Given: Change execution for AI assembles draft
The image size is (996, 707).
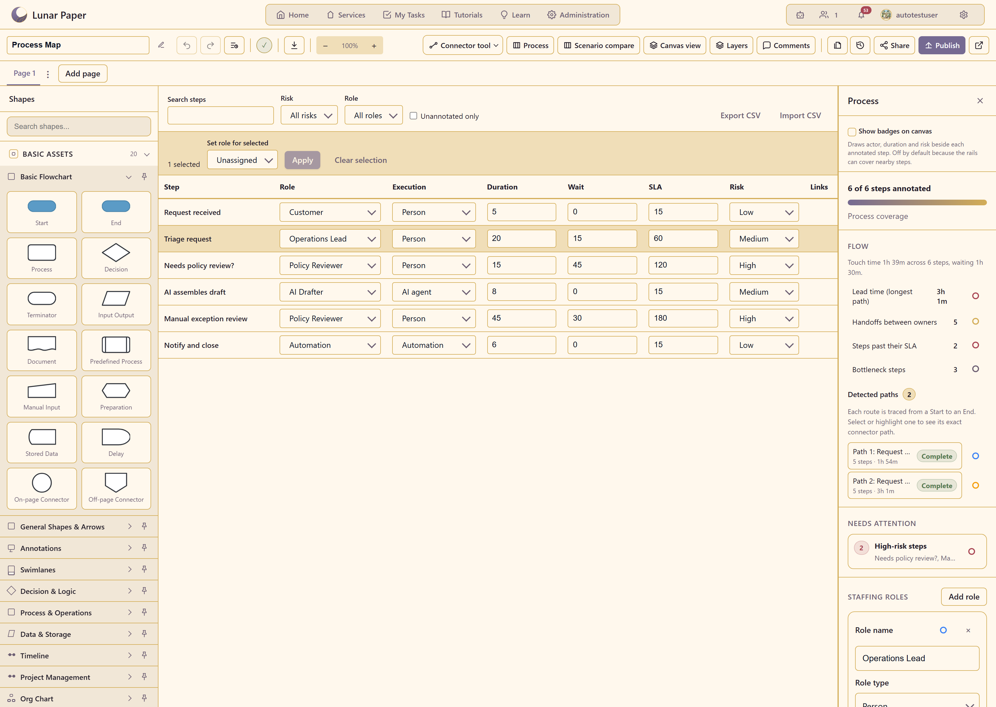Looking at the screenshot, I should coord(434,292).
